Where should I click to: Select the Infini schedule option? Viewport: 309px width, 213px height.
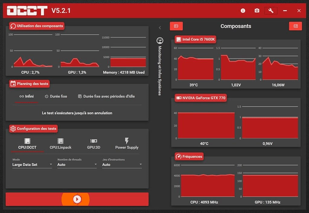(26, 96)
